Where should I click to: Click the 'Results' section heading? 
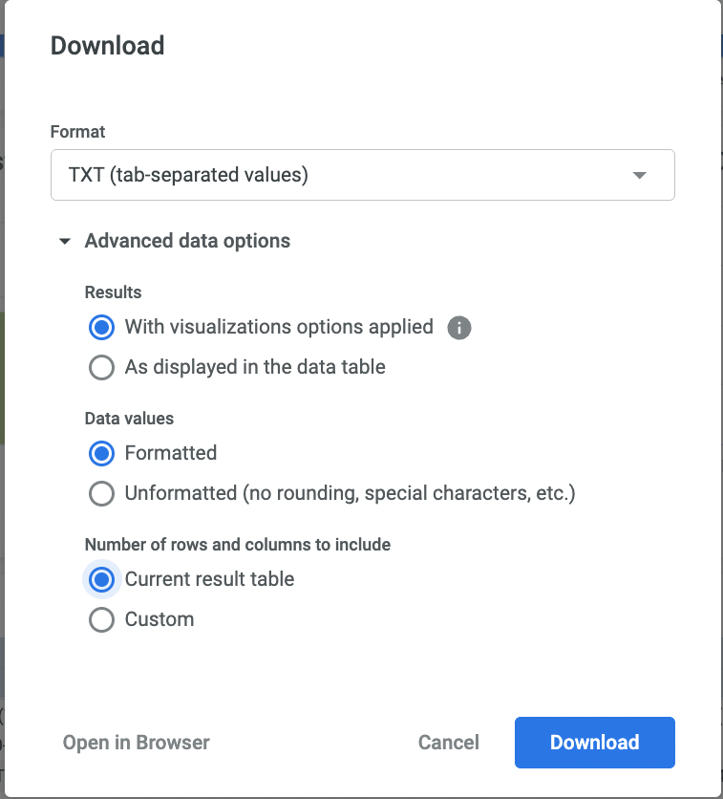(x=114, y=292)
